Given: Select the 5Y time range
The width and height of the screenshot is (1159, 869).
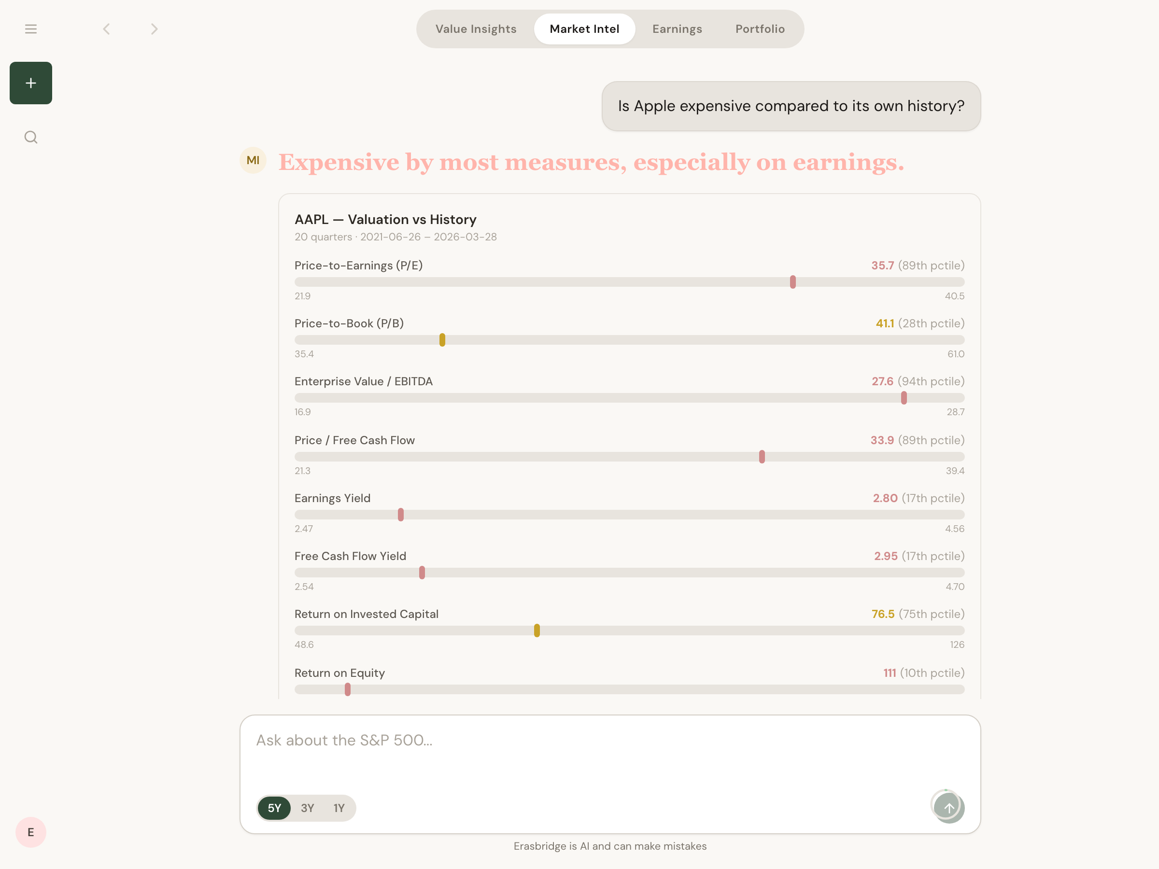Looking at the screenshot, I should (274, 808).
